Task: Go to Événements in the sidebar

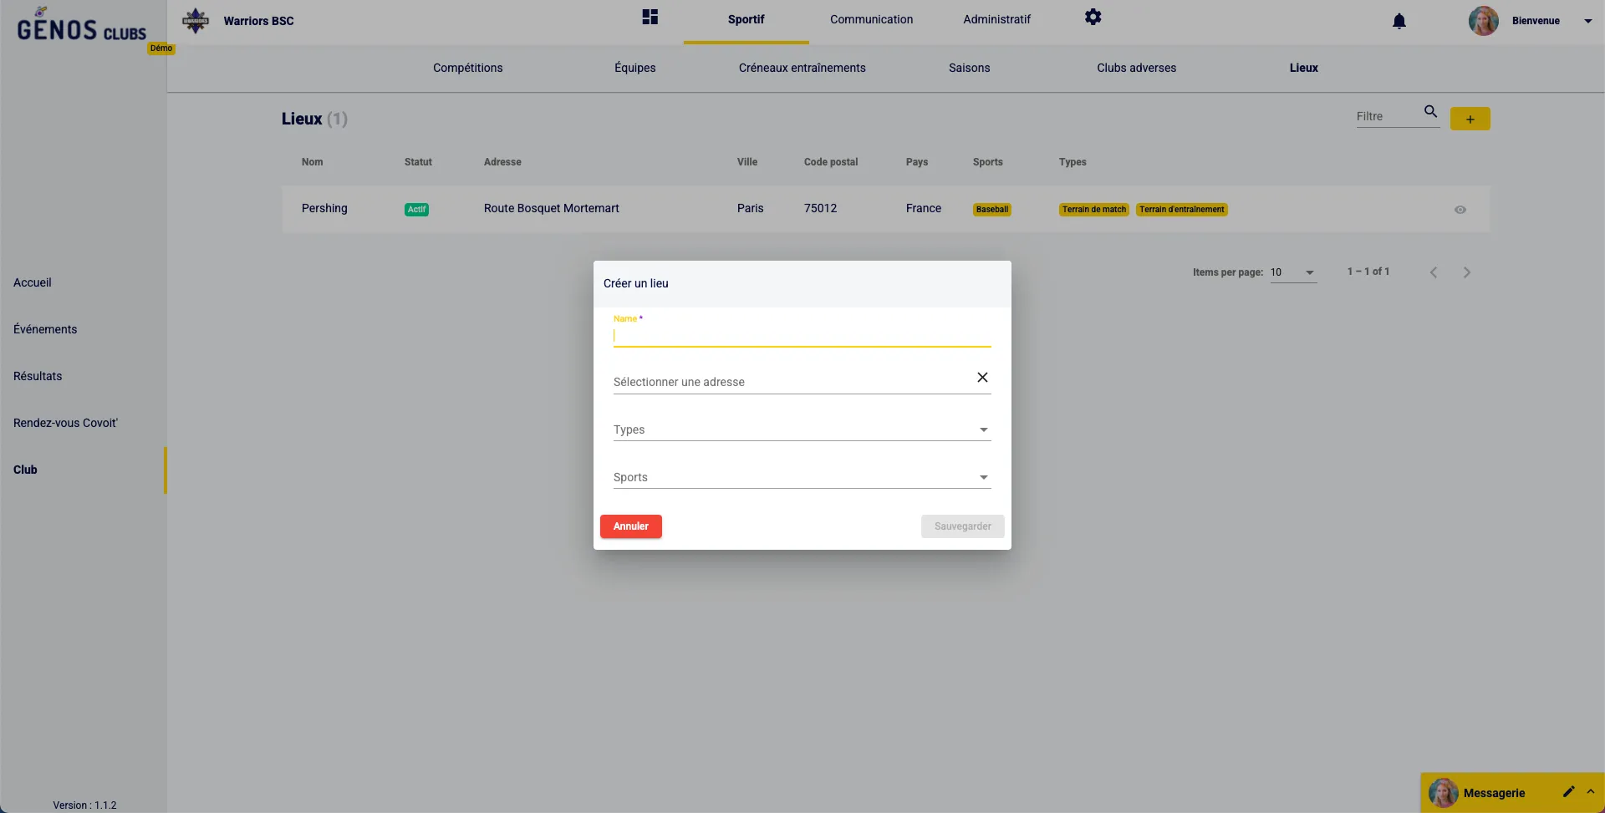Action: 45,329
